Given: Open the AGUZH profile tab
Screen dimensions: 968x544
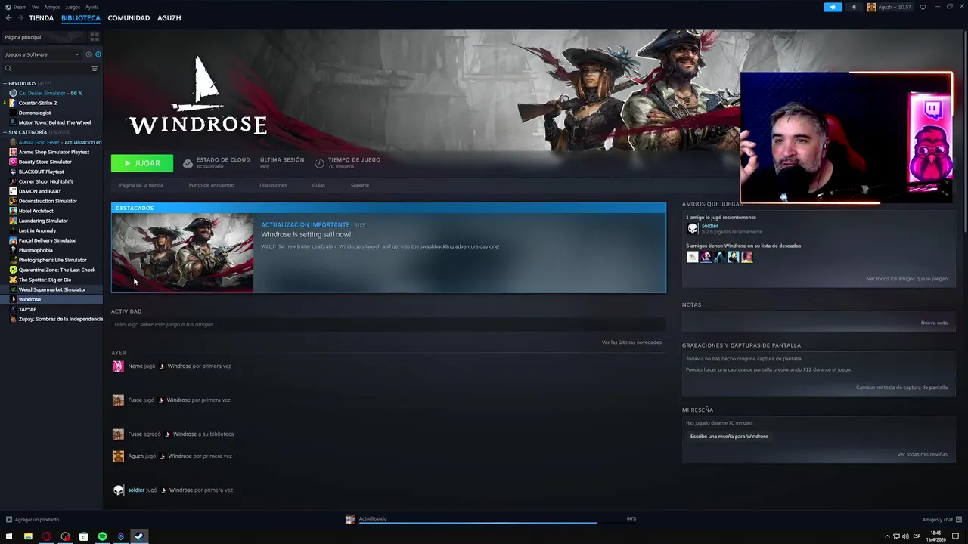Looking at the screenshot, I should [169, 18].
